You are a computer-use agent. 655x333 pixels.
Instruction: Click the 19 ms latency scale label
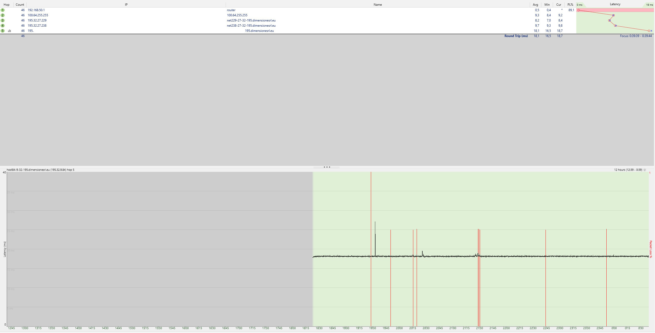pos(649,5)
